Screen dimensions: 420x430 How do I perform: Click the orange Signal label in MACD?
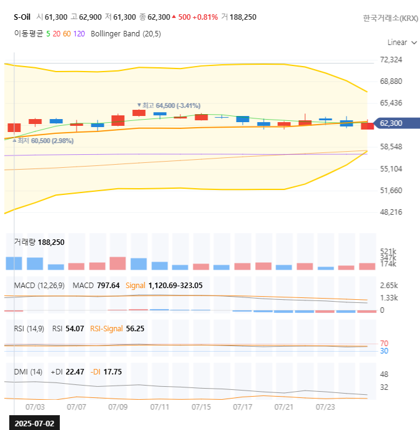coord(135,286)
